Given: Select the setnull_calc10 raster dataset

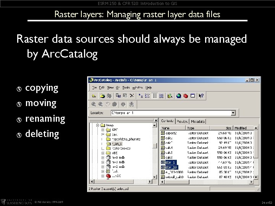Looking at the screenshot, I should coord(174,177).
